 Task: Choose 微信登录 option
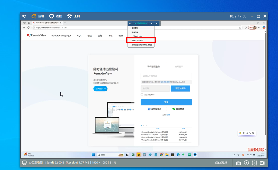click(178, 109)
